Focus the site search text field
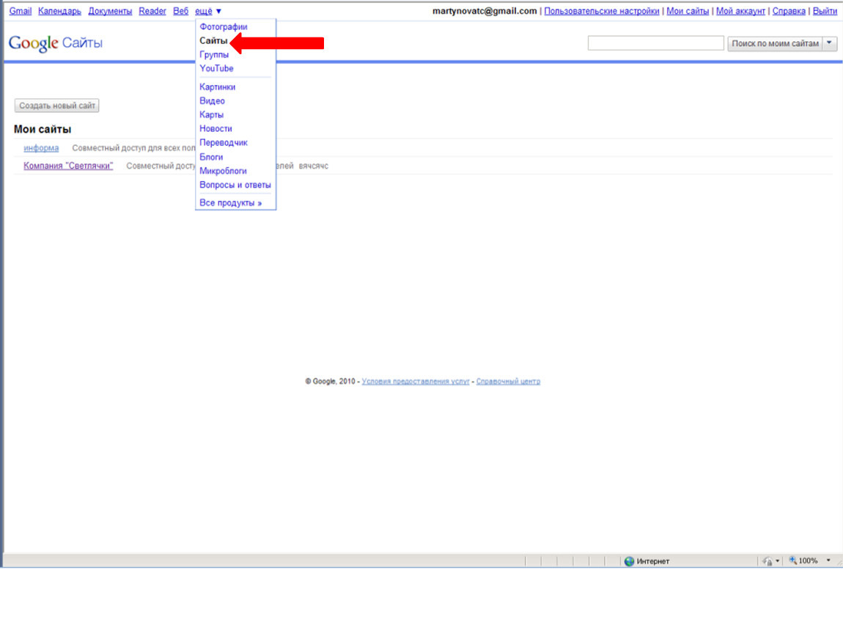The width and height of the screenshot is (843, 633). tap(656, 43)
